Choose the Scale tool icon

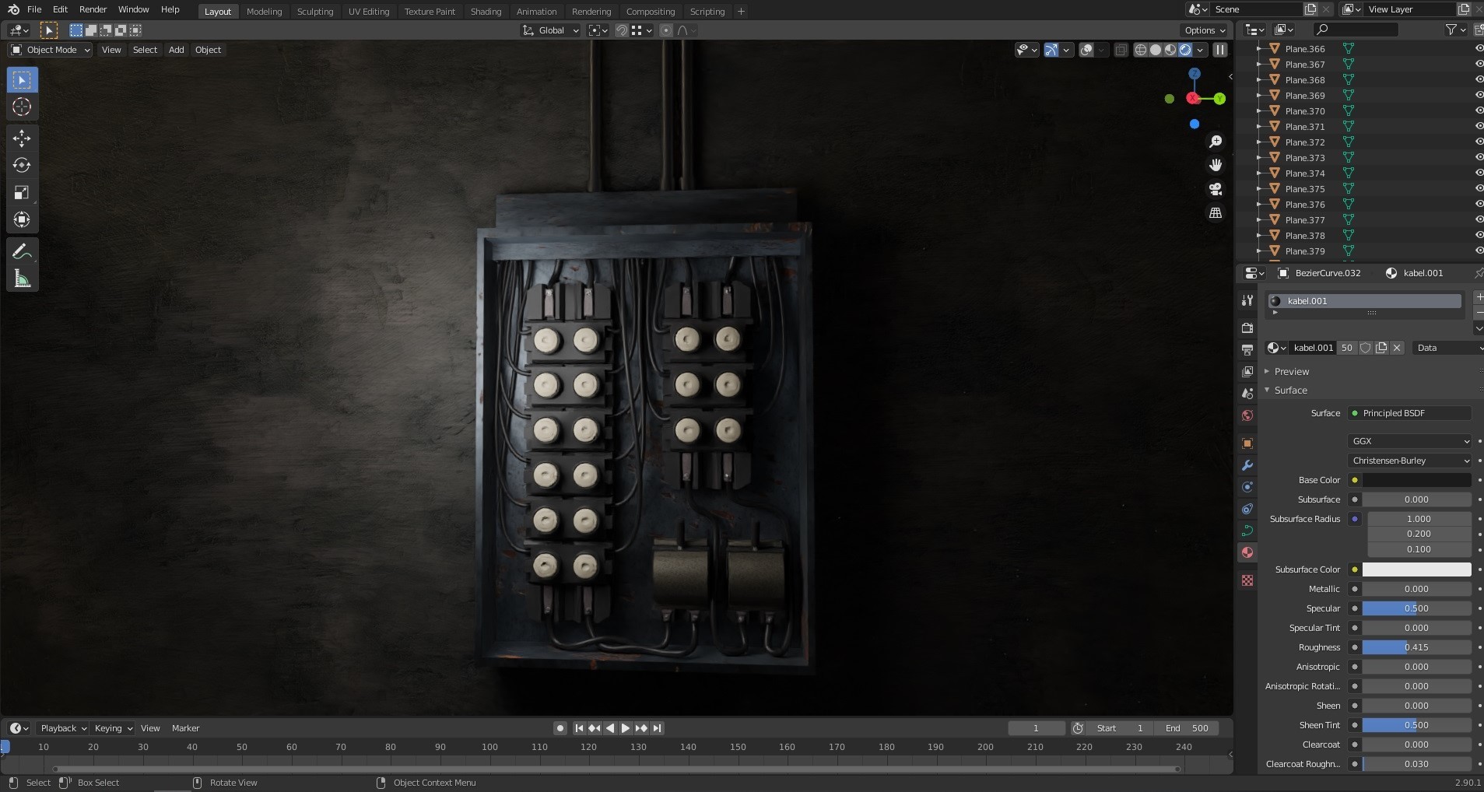pos(22,193)
